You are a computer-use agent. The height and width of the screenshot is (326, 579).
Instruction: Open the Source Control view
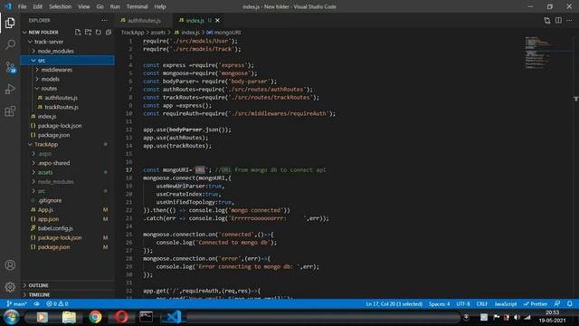point(10,67)
